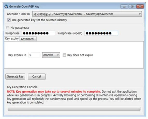Click the Passphrase input field

[x=38, y=33]
